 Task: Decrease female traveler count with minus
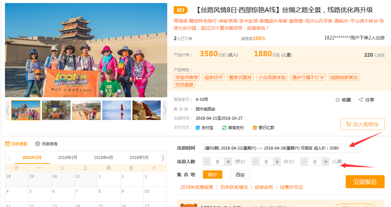click(255, 162)
